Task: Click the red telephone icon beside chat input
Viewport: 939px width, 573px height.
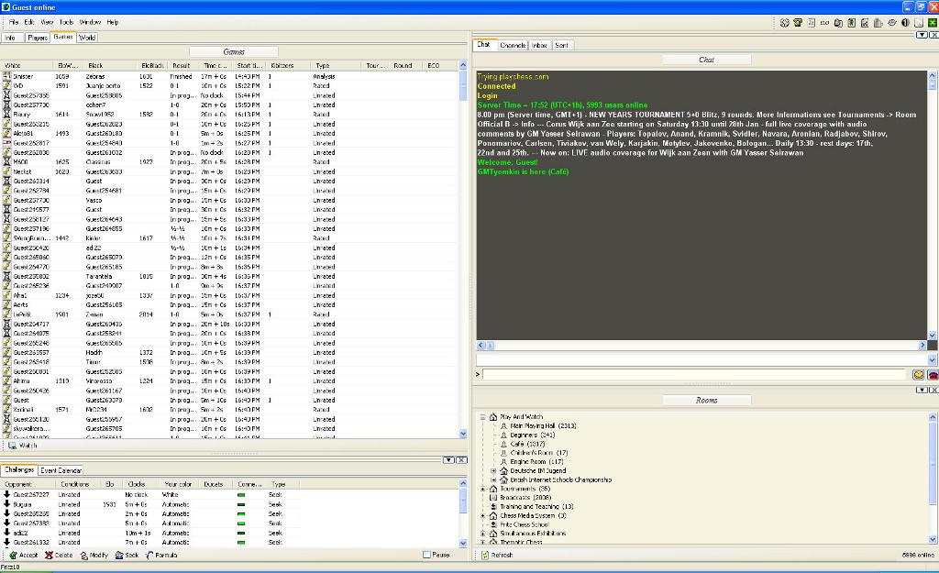Action: coord(933,374)
